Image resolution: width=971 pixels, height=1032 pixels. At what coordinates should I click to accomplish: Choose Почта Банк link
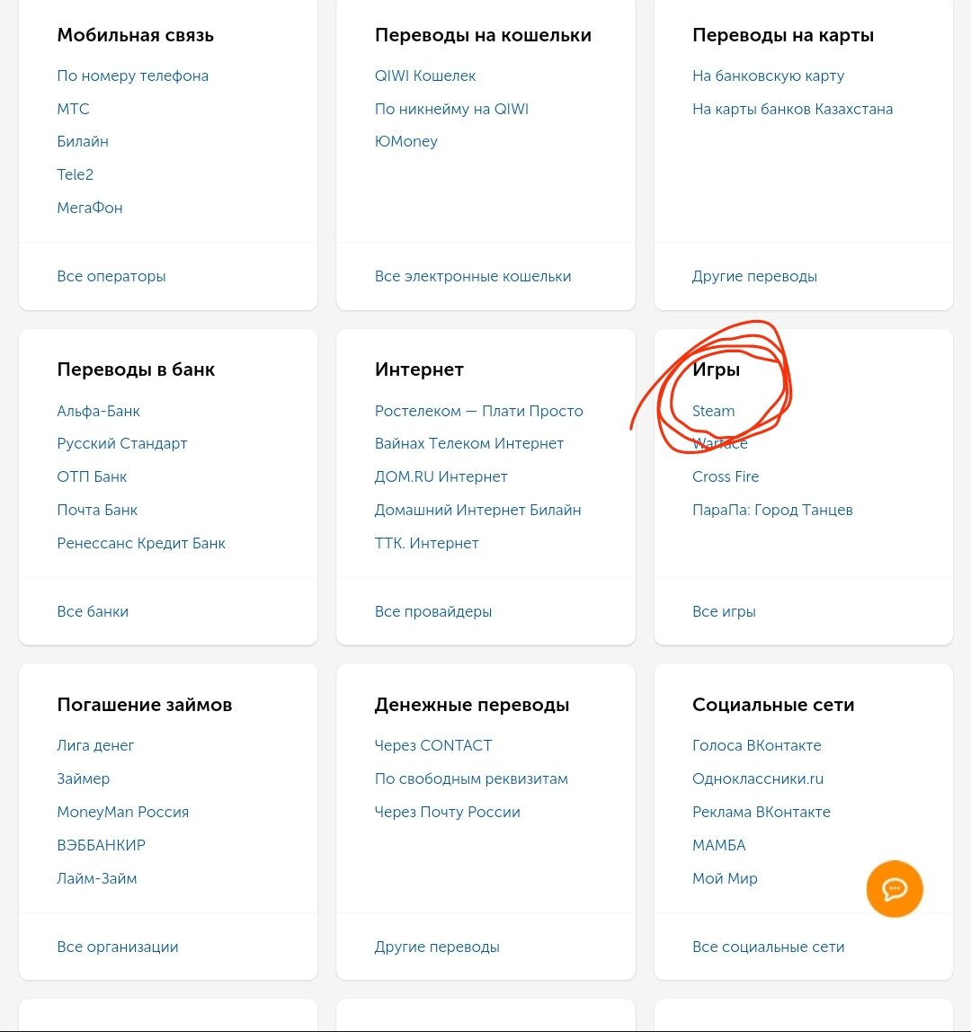[x=97, y=510]
